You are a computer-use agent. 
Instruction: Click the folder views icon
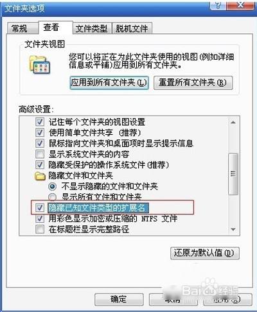40,64
